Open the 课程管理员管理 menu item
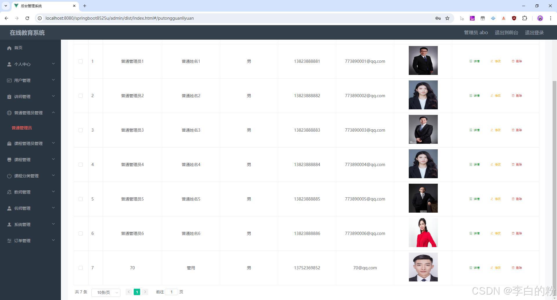The height and width of the screenshot is (300, 557). point(30,143)
